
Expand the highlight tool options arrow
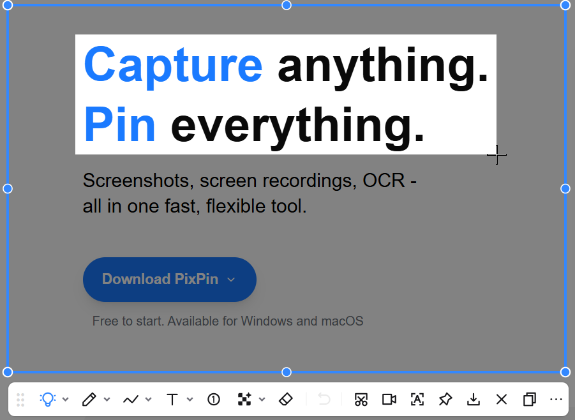tap(66, 399)
